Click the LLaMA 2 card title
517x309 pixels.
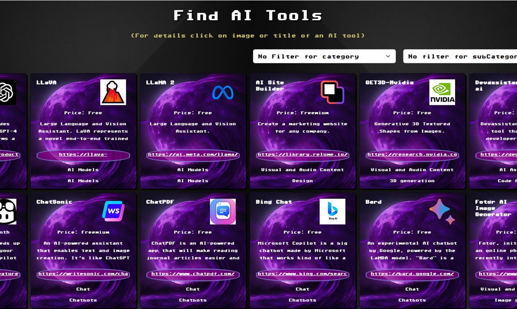(160, 83)
